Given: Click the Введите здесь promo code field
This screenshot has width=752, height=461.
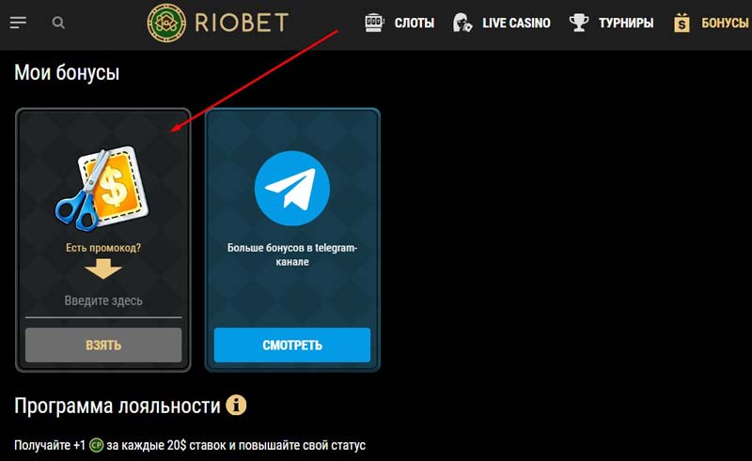Looking at the screenshot, I should coord(103,302).
